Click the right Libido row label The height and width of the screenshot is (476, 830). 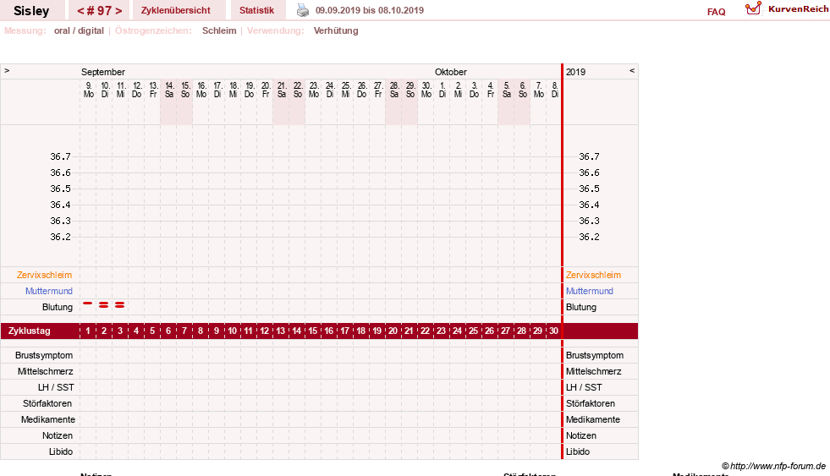tap(578, 451)
